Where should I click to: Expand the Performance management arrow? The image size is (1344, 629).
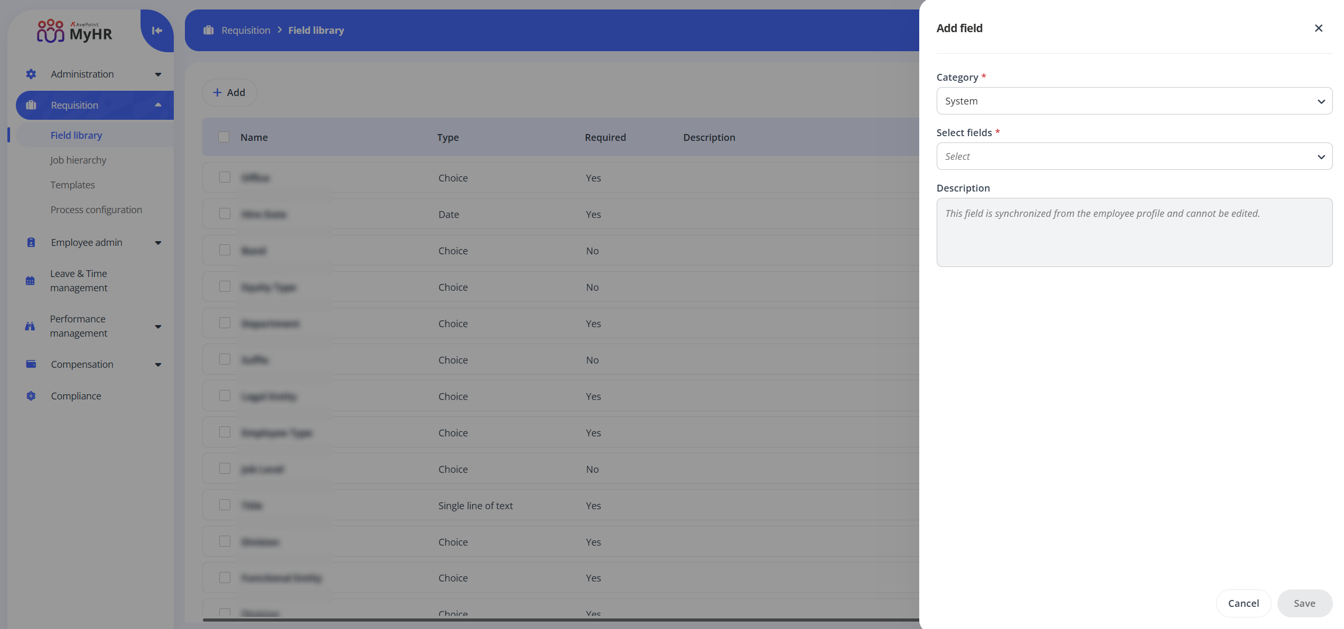(158, 327)
